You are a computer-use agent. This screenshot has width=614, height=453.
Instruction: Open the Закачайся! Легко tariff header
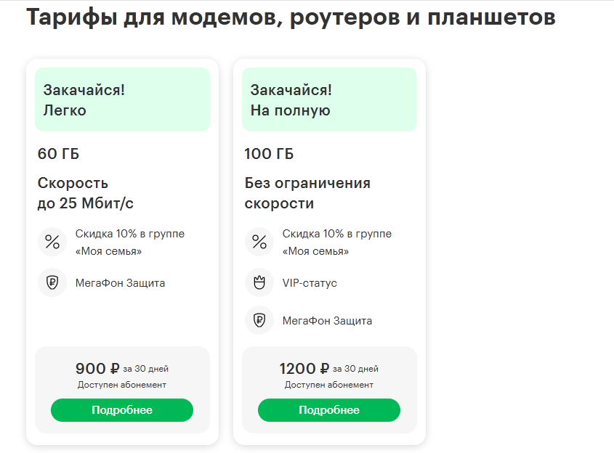point(122,100)
